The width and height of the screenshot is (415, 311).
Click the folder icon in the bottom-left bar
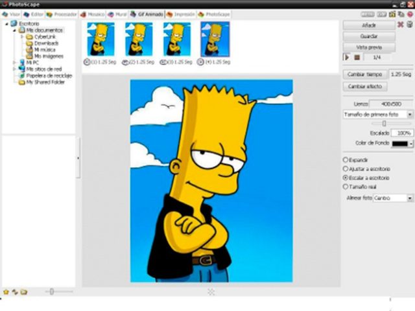point(24,292)
